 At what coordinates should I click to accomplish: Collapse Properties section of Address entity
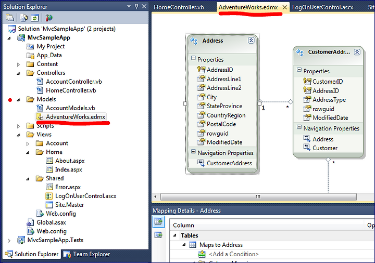193,58
